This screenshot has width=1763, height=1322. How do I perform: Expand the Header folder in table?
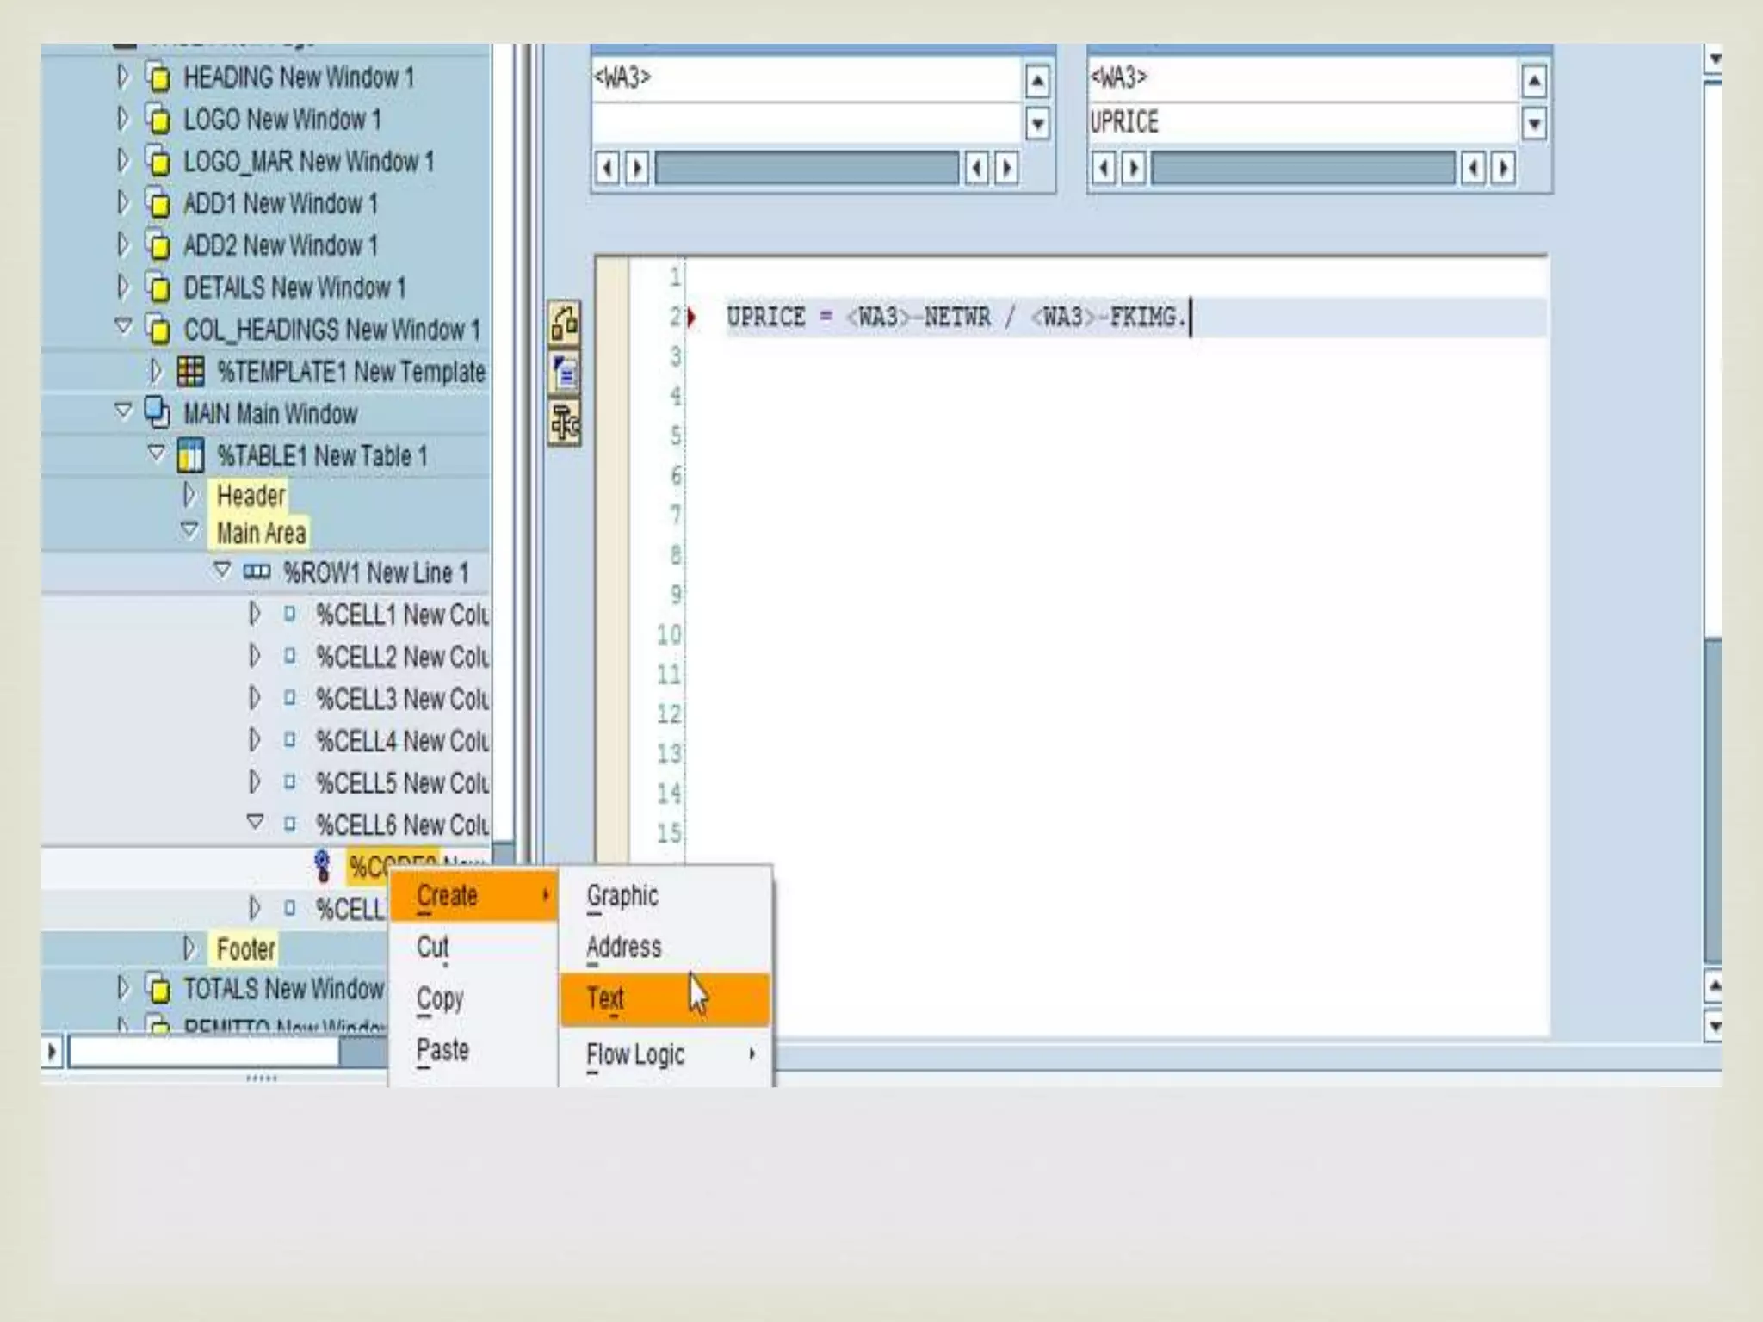pos(189,495)
